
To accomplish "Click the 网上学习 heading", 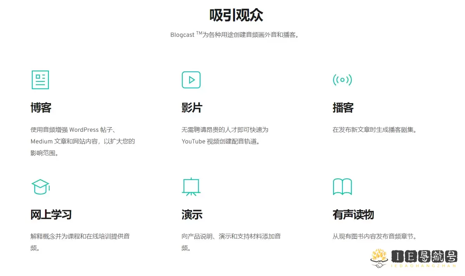I will pos(51,215).
